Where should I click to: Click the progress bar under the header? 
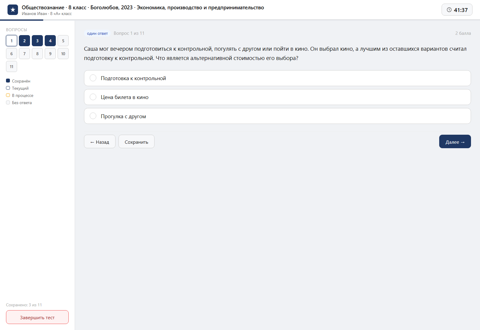240,20
